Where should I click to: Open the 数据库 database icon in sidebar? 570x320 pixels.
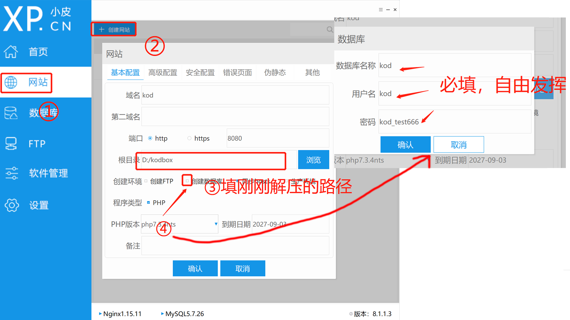coord(11,113)
